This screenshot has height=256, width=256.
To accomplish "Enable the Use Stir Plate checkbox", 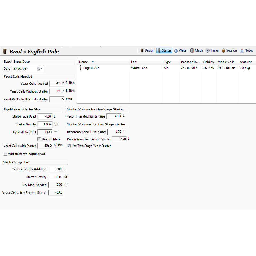I will point(39,139).
